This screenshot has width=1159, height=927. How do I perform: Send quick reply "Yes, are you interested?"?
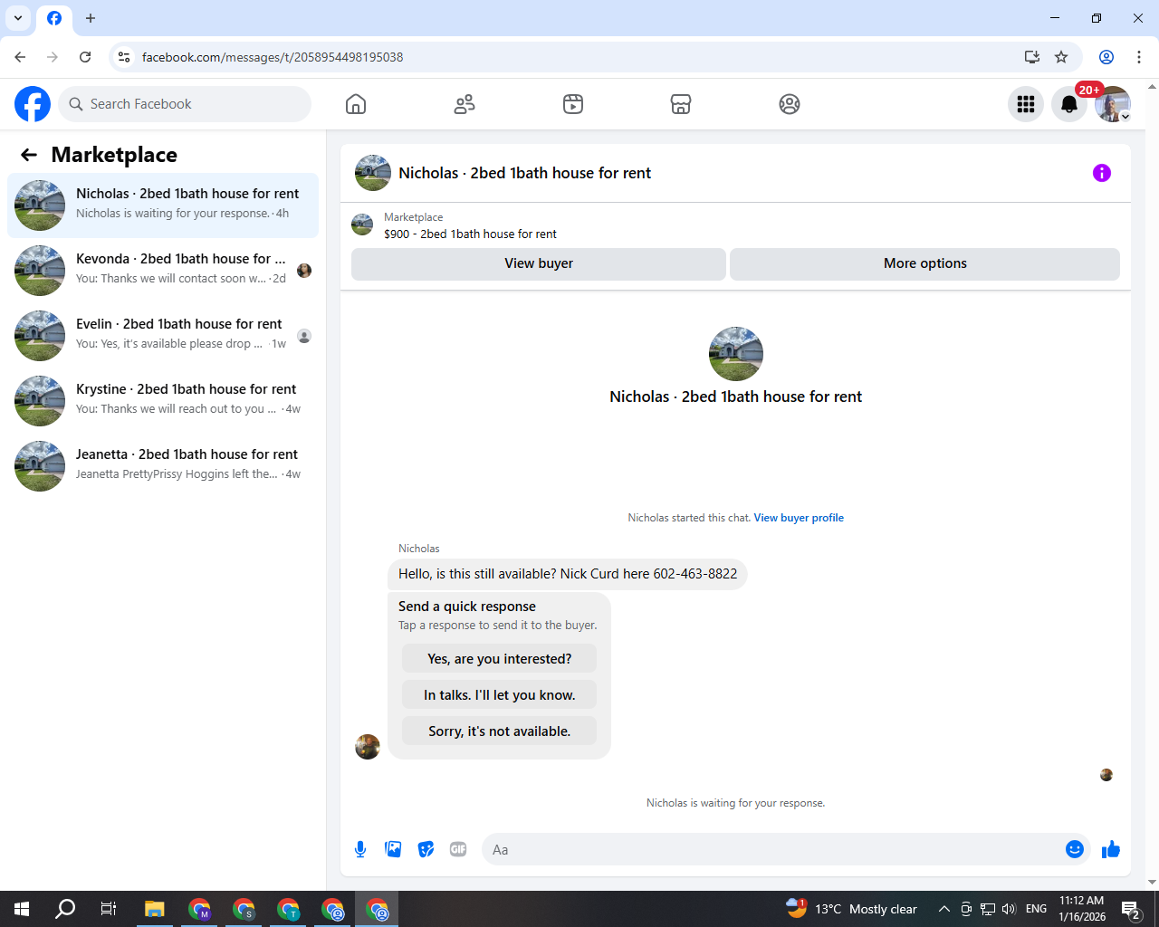click(x=500, y=658)
